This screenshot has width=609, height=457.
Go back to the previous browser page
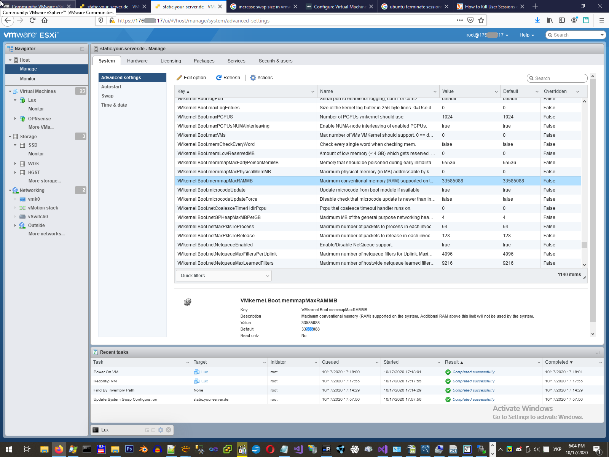pos(8,21)
